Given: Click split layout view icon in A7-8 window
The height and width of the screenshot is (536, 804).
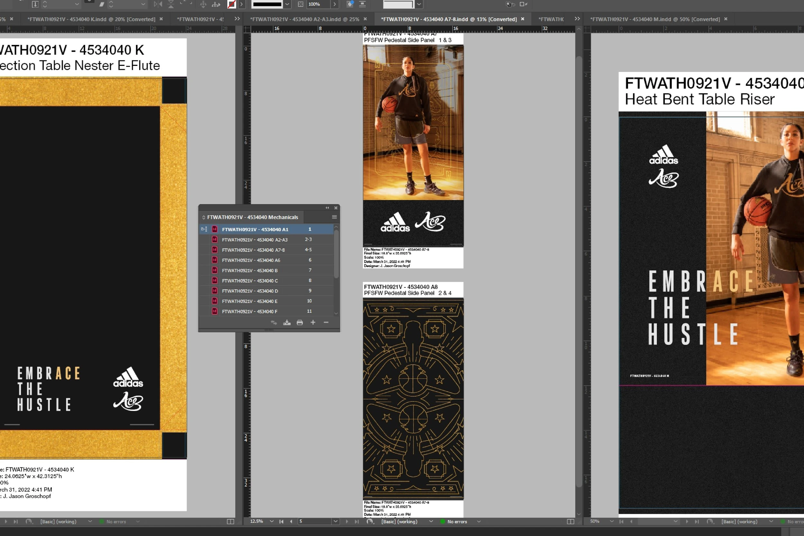Looking at the screenshot, I should click(x=571, y=521).
